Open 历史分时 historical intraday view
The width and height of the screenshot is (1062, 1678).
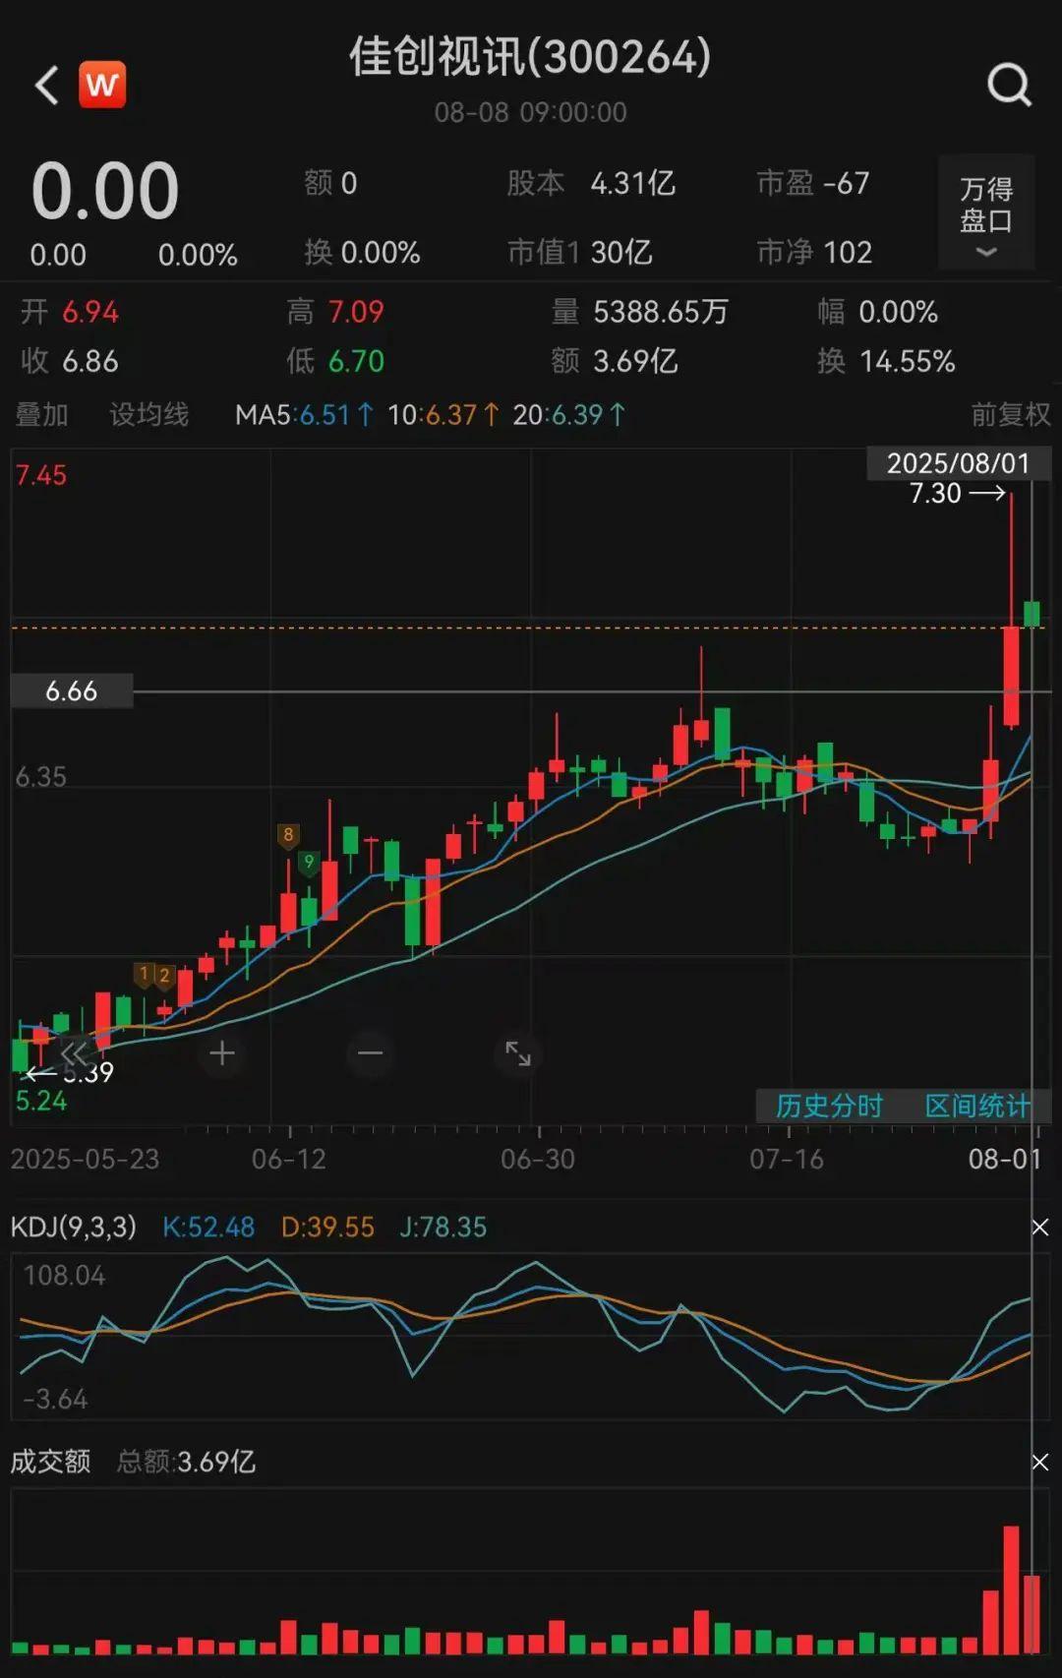click(x=829, y=1107)
